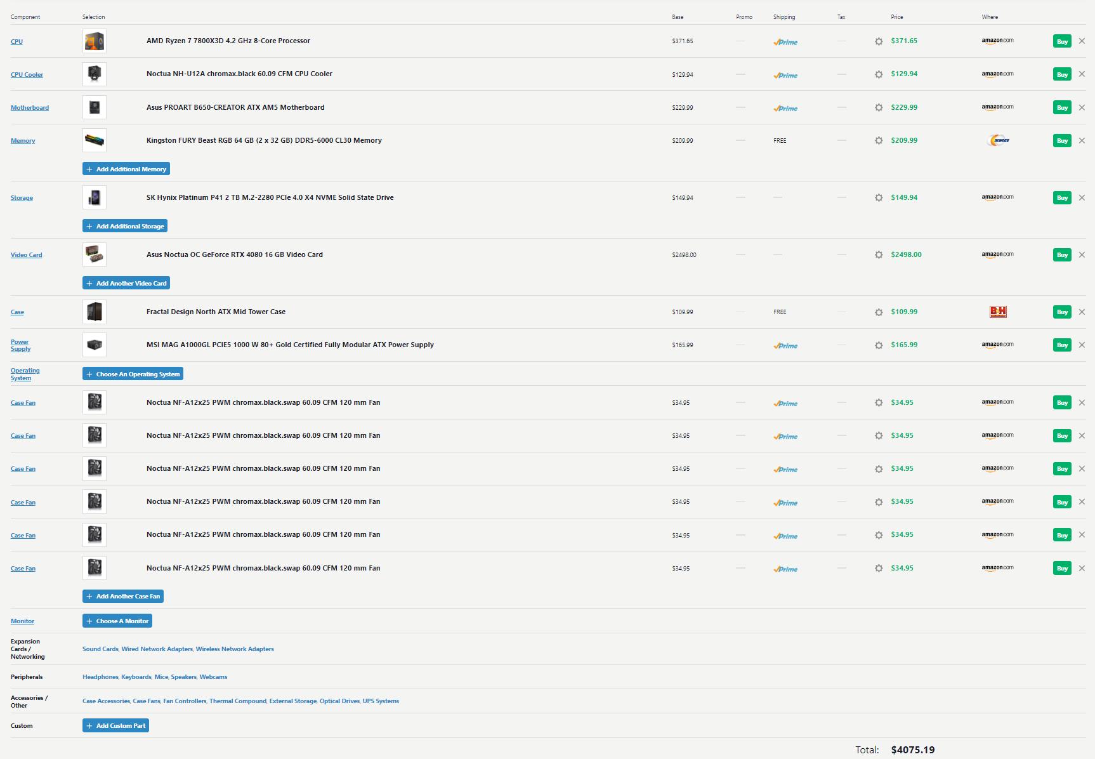
Task: Click the gear icon on the RTX 4080 row
Action: (x=879, y=254)
